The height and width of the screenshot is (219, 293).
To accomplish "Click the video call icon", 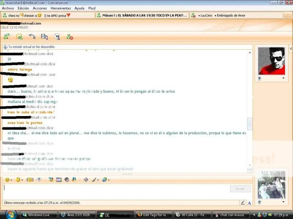I will click(x=44, y=36).
